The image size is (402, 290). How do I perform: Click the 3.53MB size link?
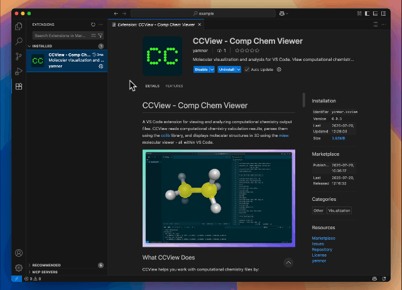point(339,138)
